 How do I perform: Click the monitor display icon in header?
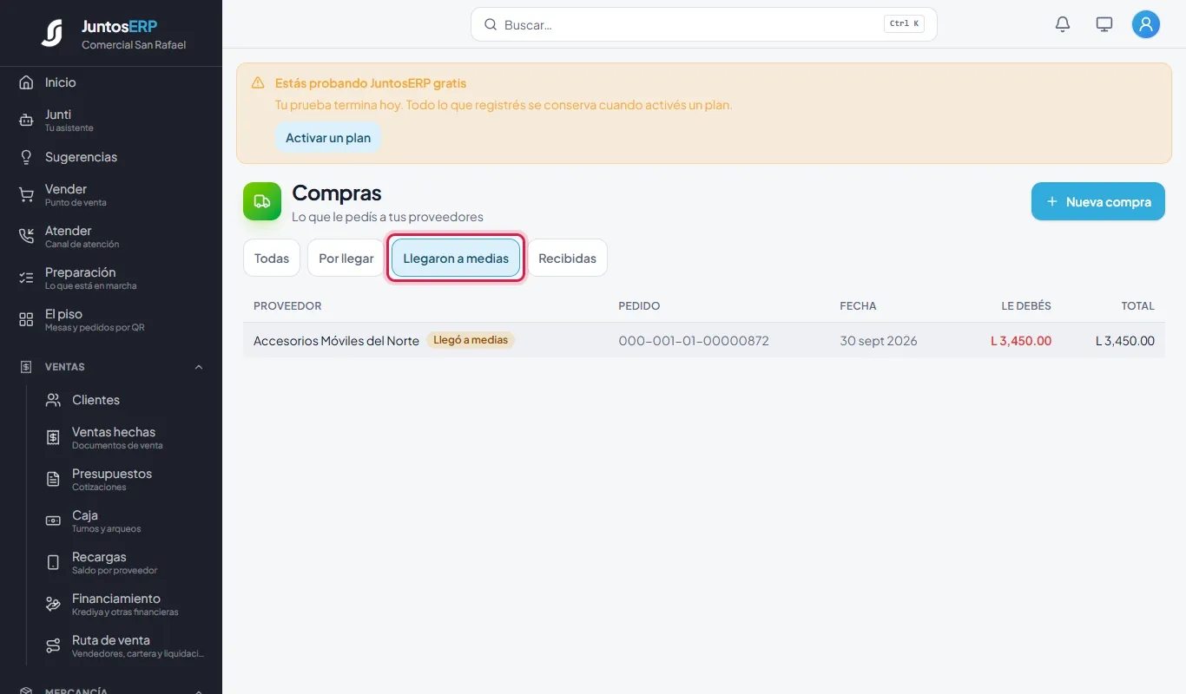[x=1104, y=24]
